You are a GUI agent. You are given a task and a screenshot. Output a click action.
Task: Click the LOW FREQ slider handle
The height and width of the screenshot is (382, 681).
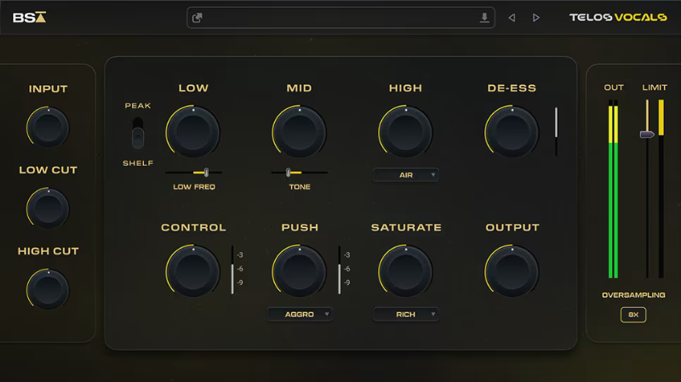[206, 173]
